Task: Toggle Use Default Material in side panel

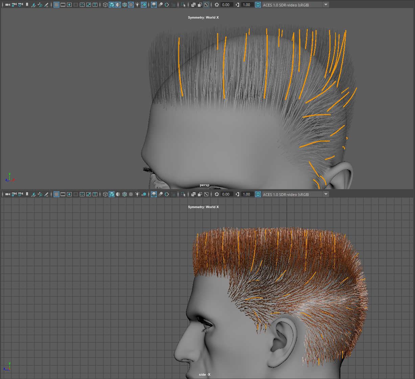Action: click(118, 194)
